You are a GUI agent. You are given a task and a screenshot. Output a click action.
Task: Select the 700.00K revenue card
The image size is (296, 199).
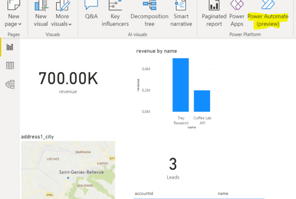[x=68, y=81]
